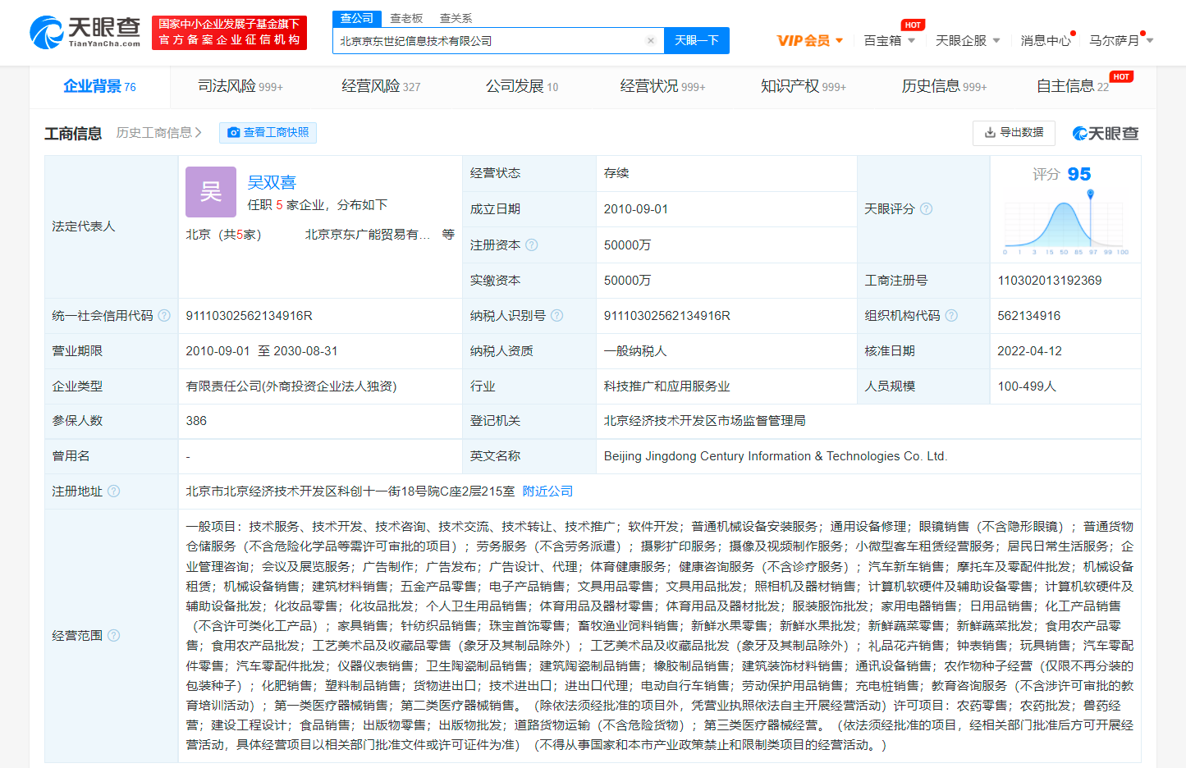Click the 科技推广和应用服务业 industry value
The height and width of the screenshot is (768, 1186).
tap(666, 386)
